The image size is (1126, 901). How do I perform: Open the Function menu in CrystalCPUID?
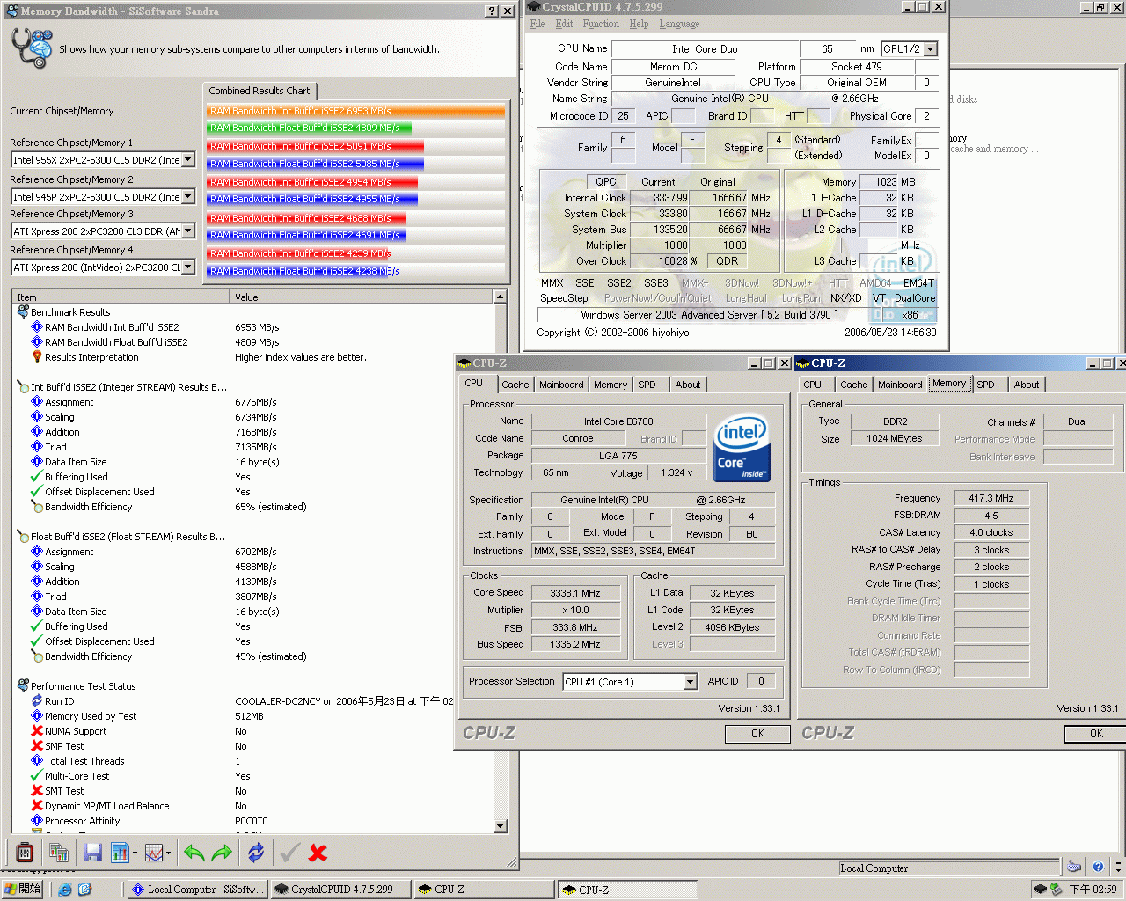pos(600,24)
